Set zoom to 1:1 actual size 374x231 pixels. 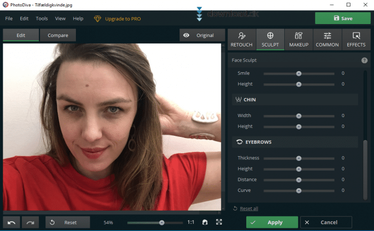pyautogui.click(x=191, y=222)
